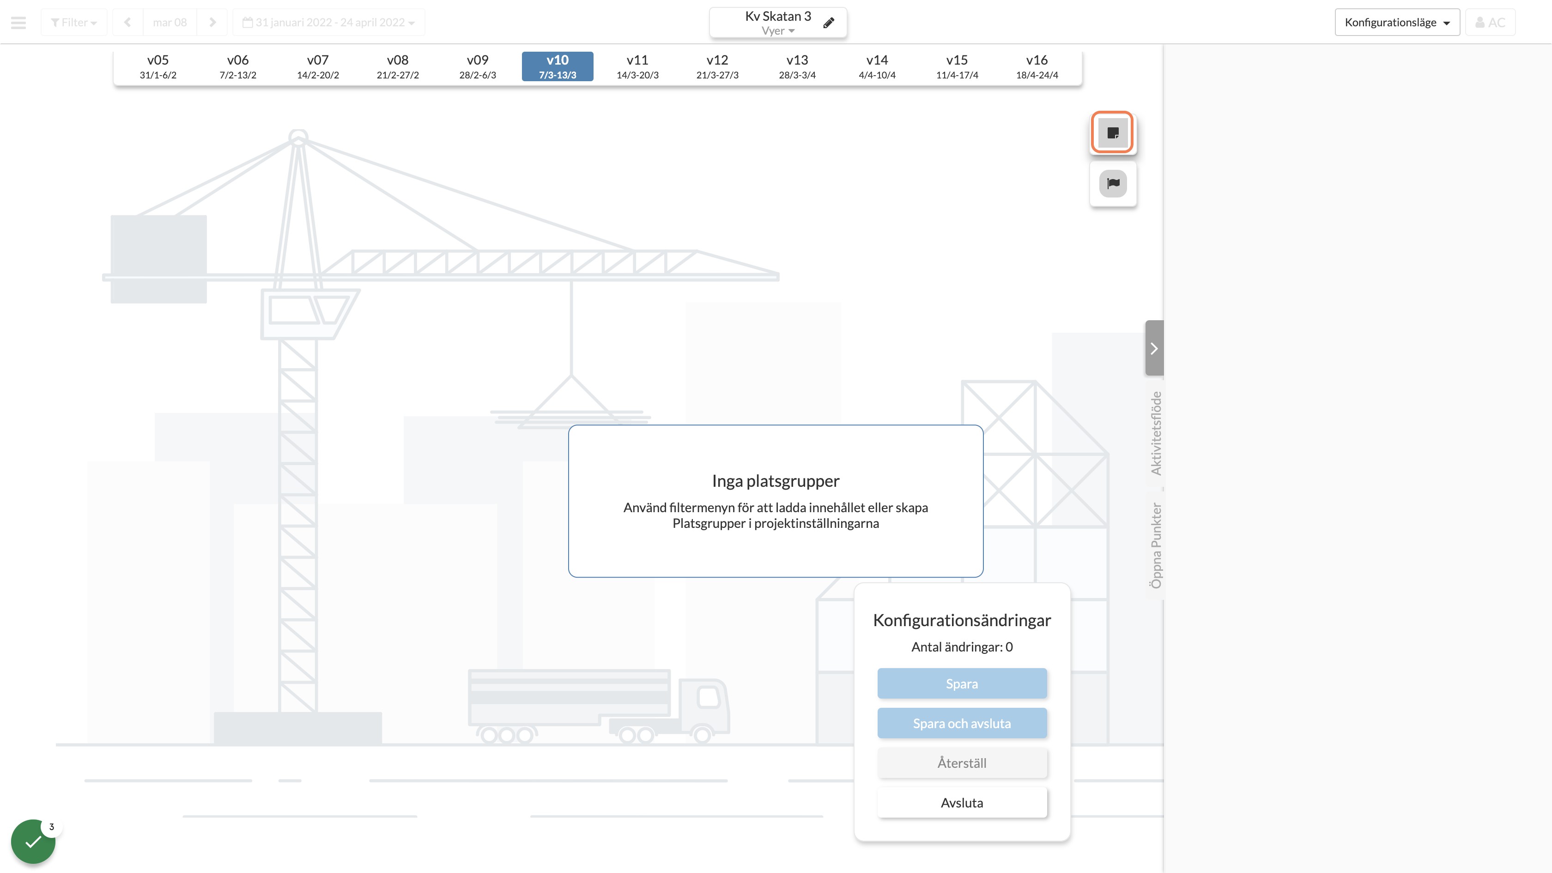Open the Filter dropdown

coord(74,22)
